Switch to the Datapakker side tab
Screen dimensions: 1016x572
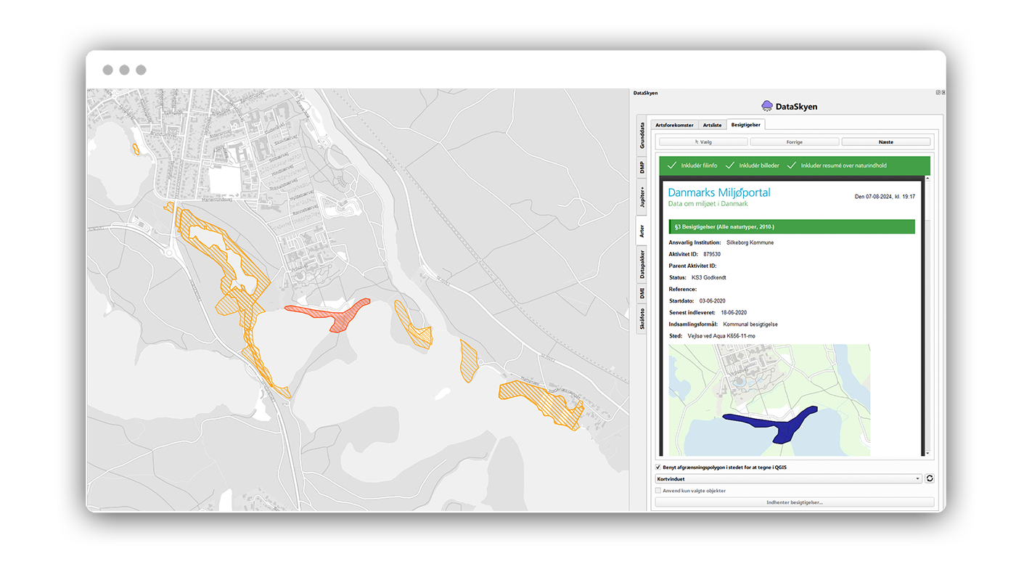tap(642, 265)
